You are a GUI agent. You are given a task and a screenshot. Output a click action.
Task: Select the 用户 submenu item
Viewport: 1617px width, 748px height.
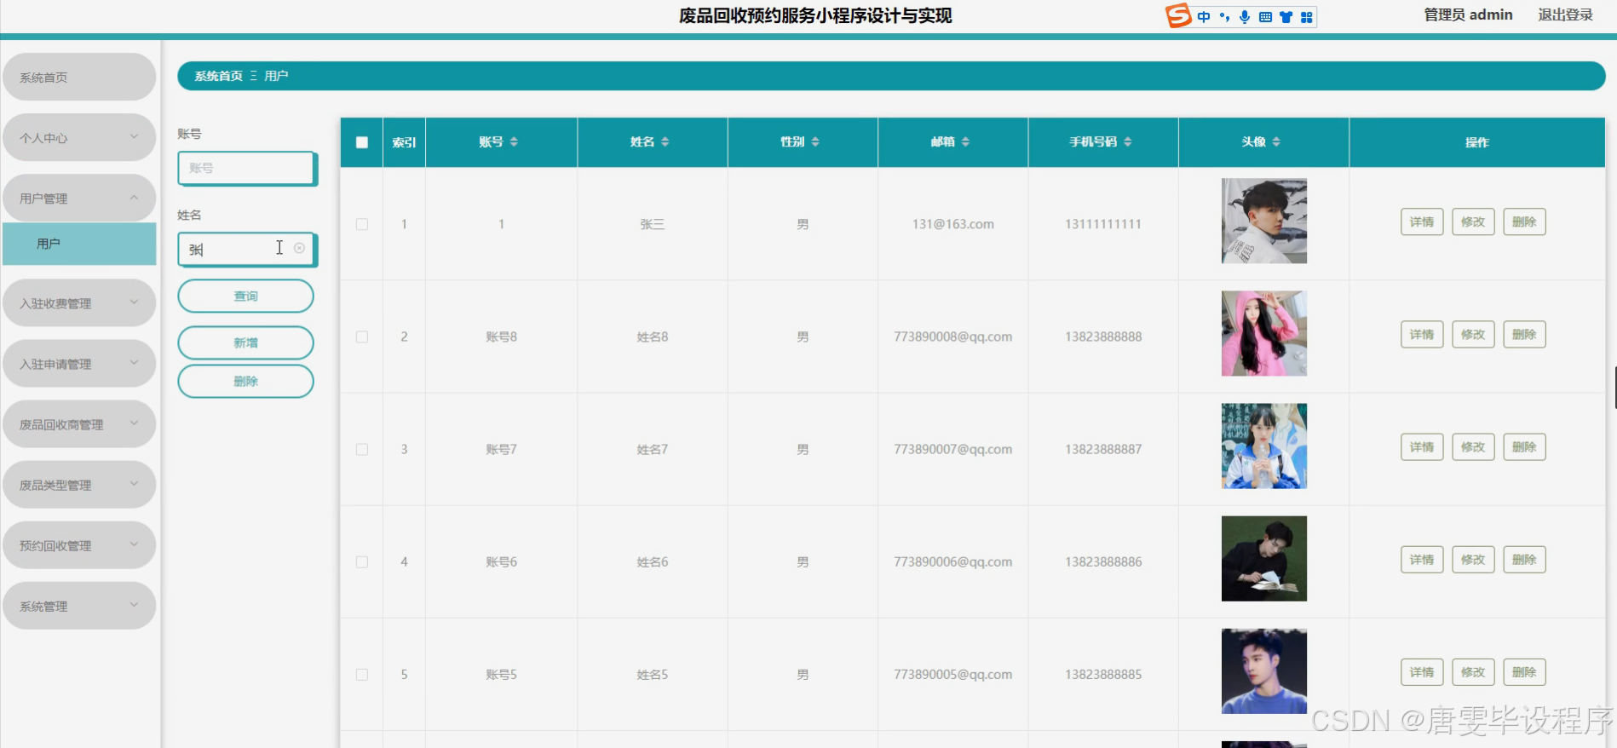(79, 244)
